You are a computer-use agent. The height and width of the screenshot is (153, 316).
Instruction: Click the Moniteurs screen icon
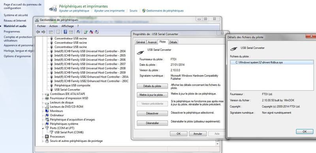pyautogui.click(x=47, y=111)
